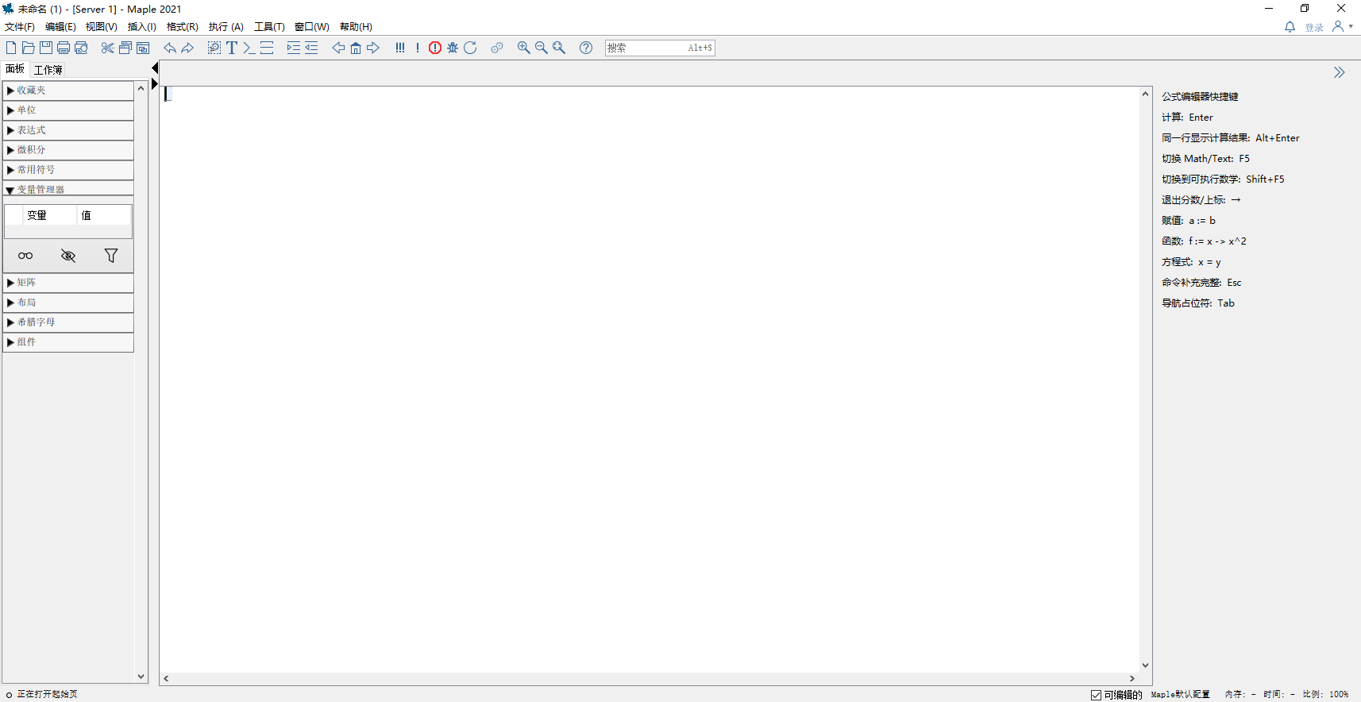Click the Maple prompt (>_) insert icon

(x=249, y=48)
